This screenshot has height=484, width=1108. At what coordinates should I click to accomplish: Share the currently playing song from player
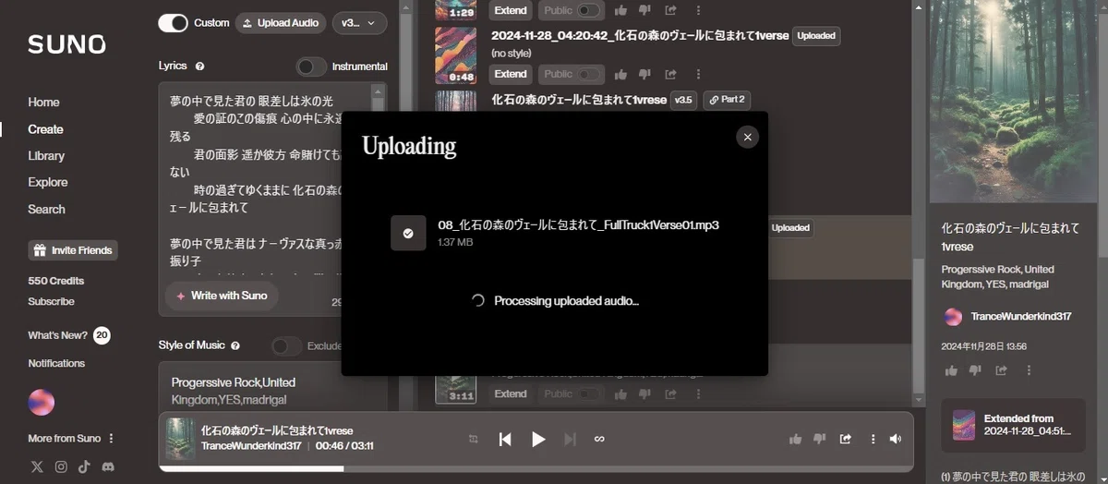tap(845, 440)
